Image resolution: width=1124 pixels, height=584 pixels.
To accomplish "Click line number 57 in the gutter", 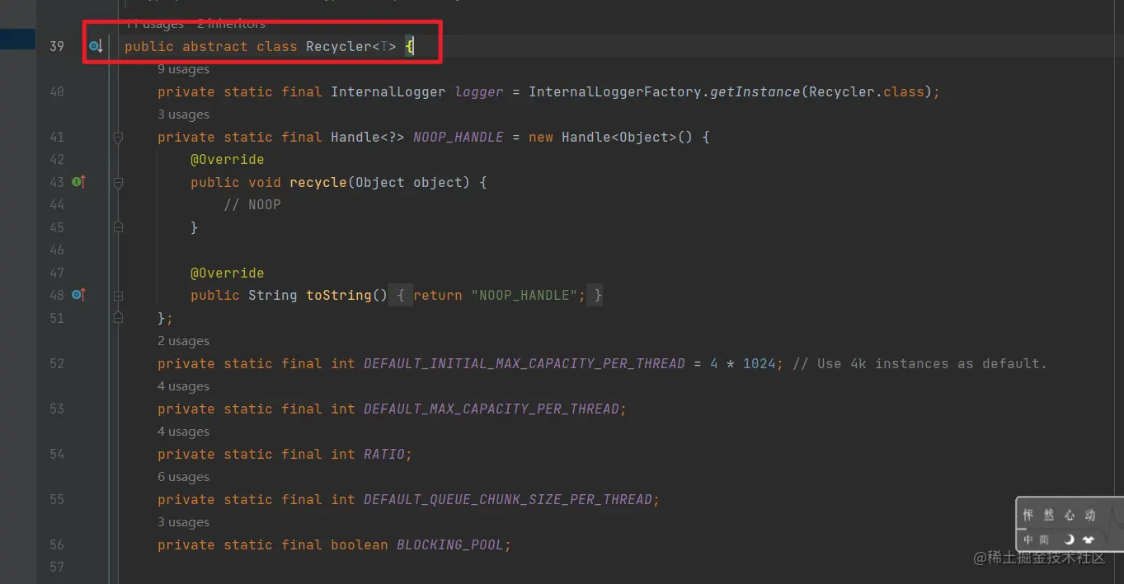I will click(56, 568).
